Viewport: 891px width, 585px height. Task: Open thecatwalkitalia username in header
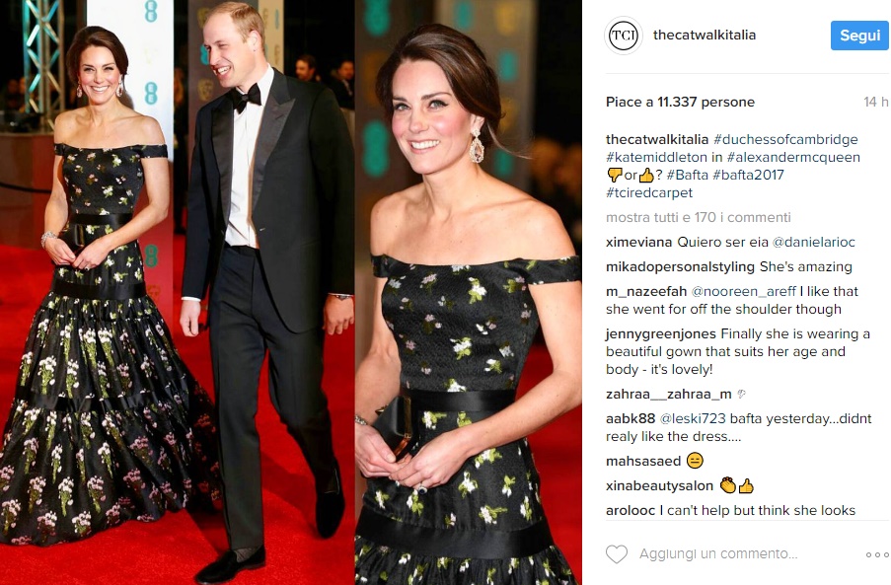pyautogui.click(x=705, y=36)
